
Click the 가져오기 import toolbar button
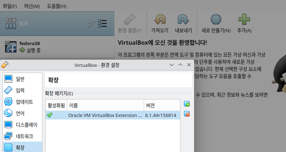(x=160, y=24)
